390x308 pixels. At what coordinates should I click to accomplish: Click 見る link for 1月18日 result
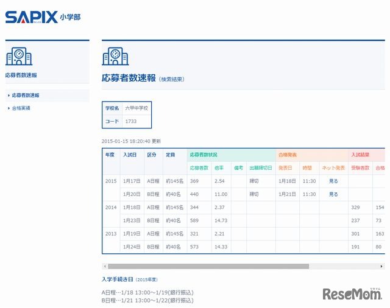333,181
